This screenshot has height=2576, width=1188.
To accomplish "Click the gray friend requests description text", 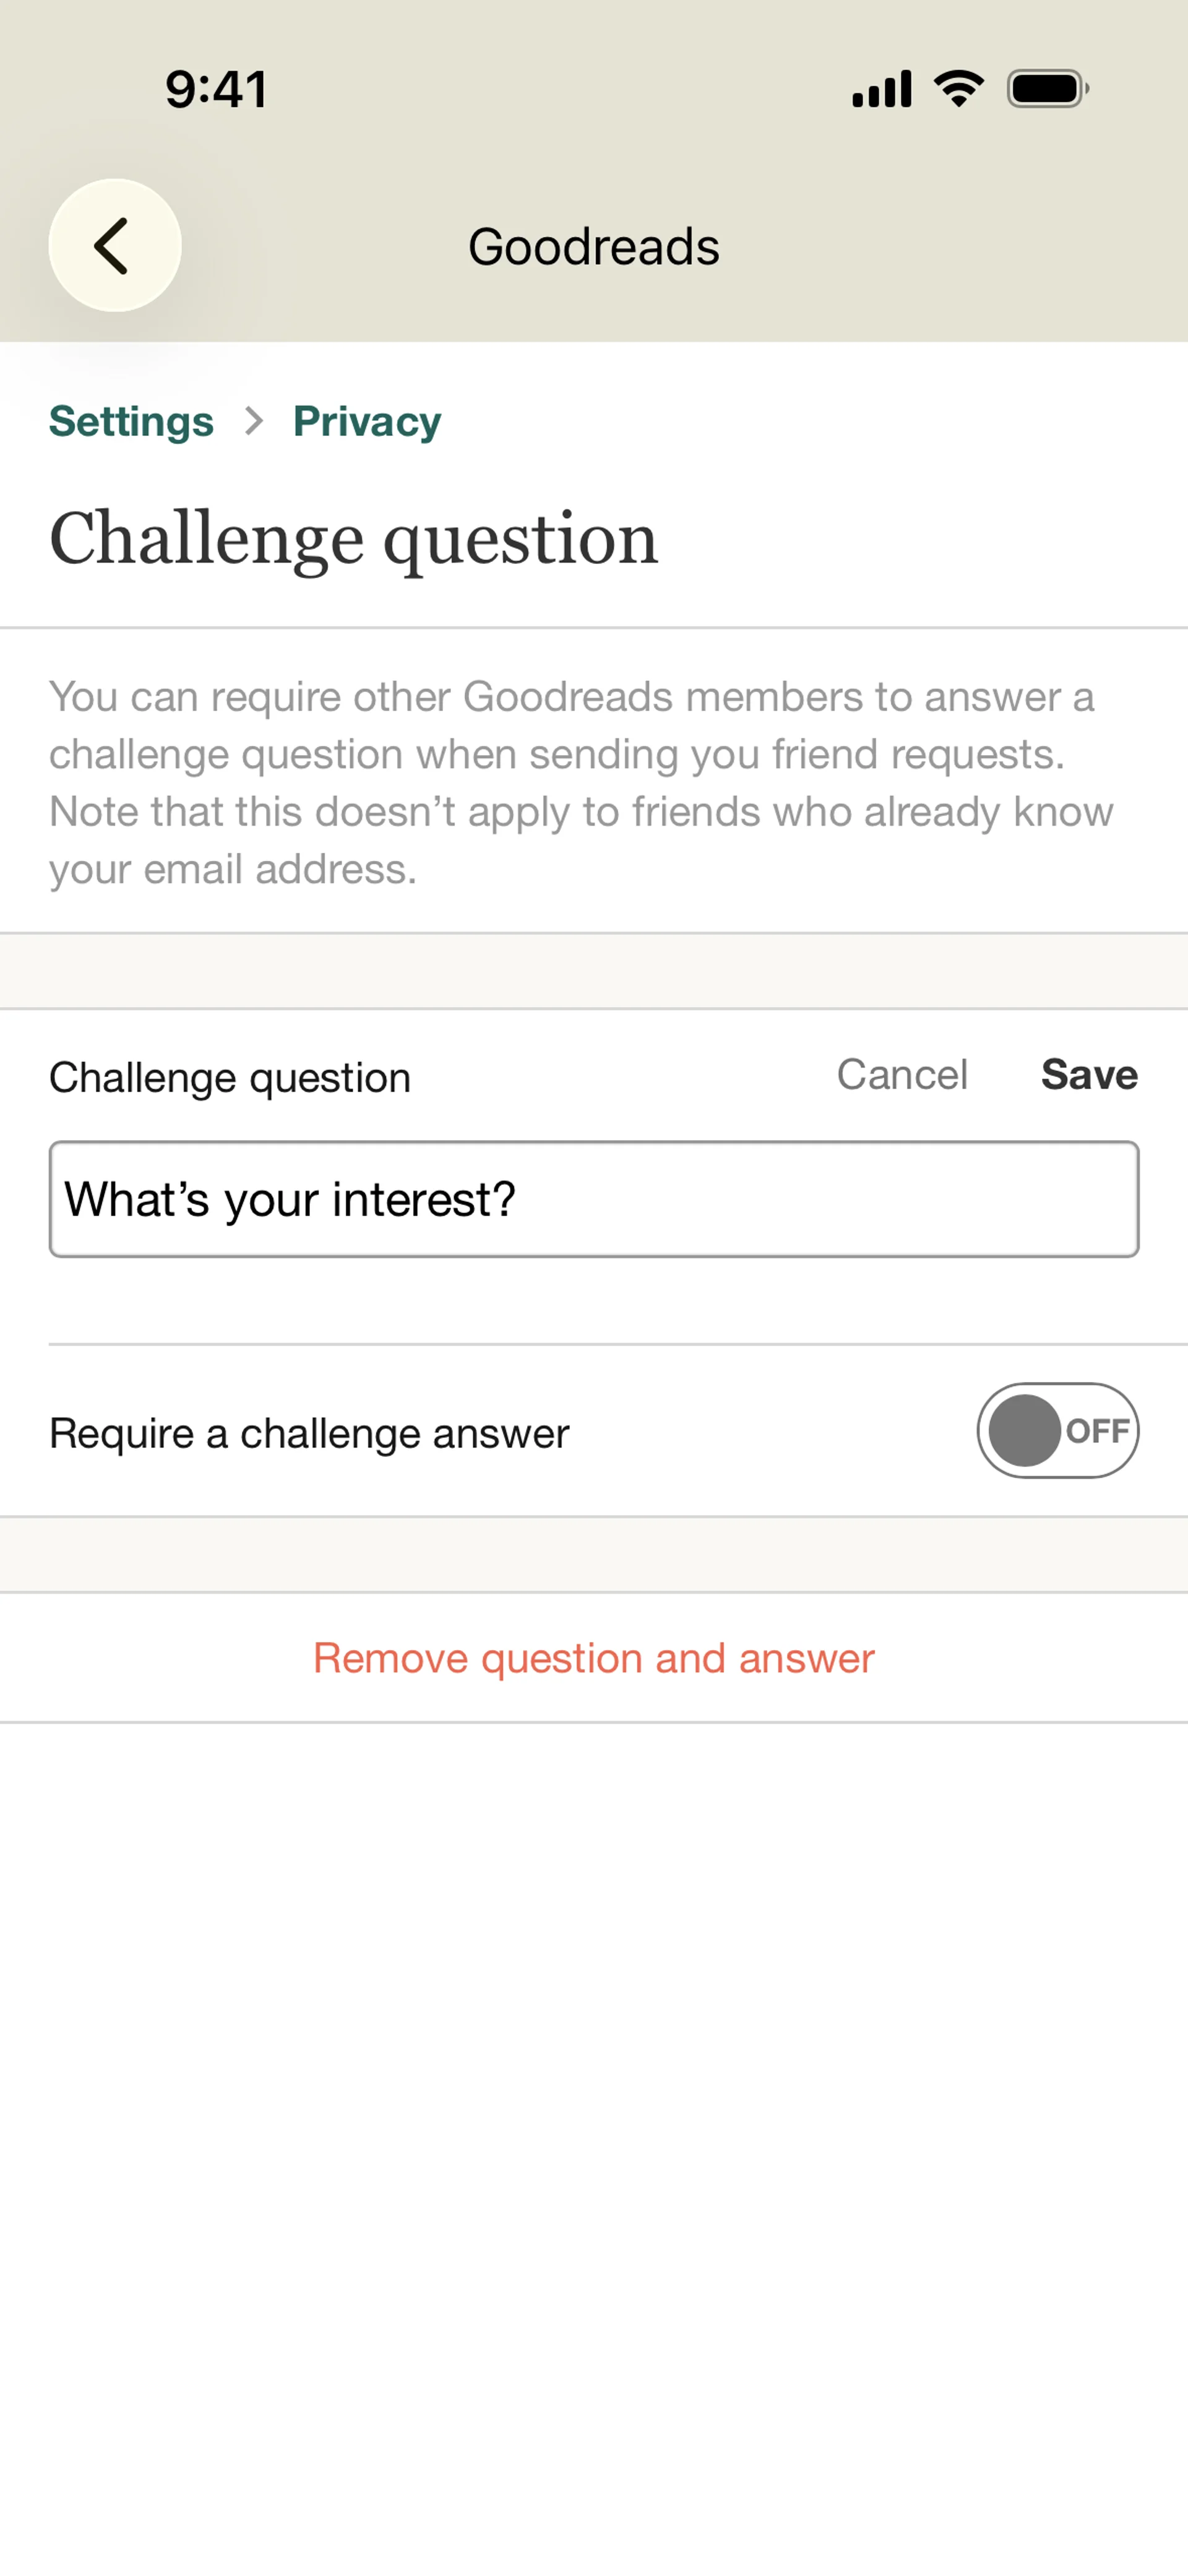I will [x=580, y=782].
